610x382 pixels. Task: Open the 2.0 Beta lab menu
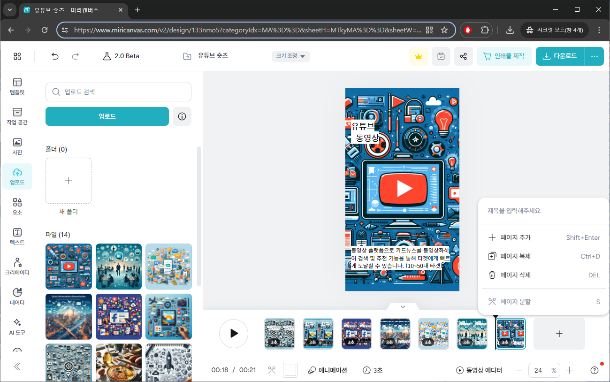pyautogui.click(x=121, y=56)
